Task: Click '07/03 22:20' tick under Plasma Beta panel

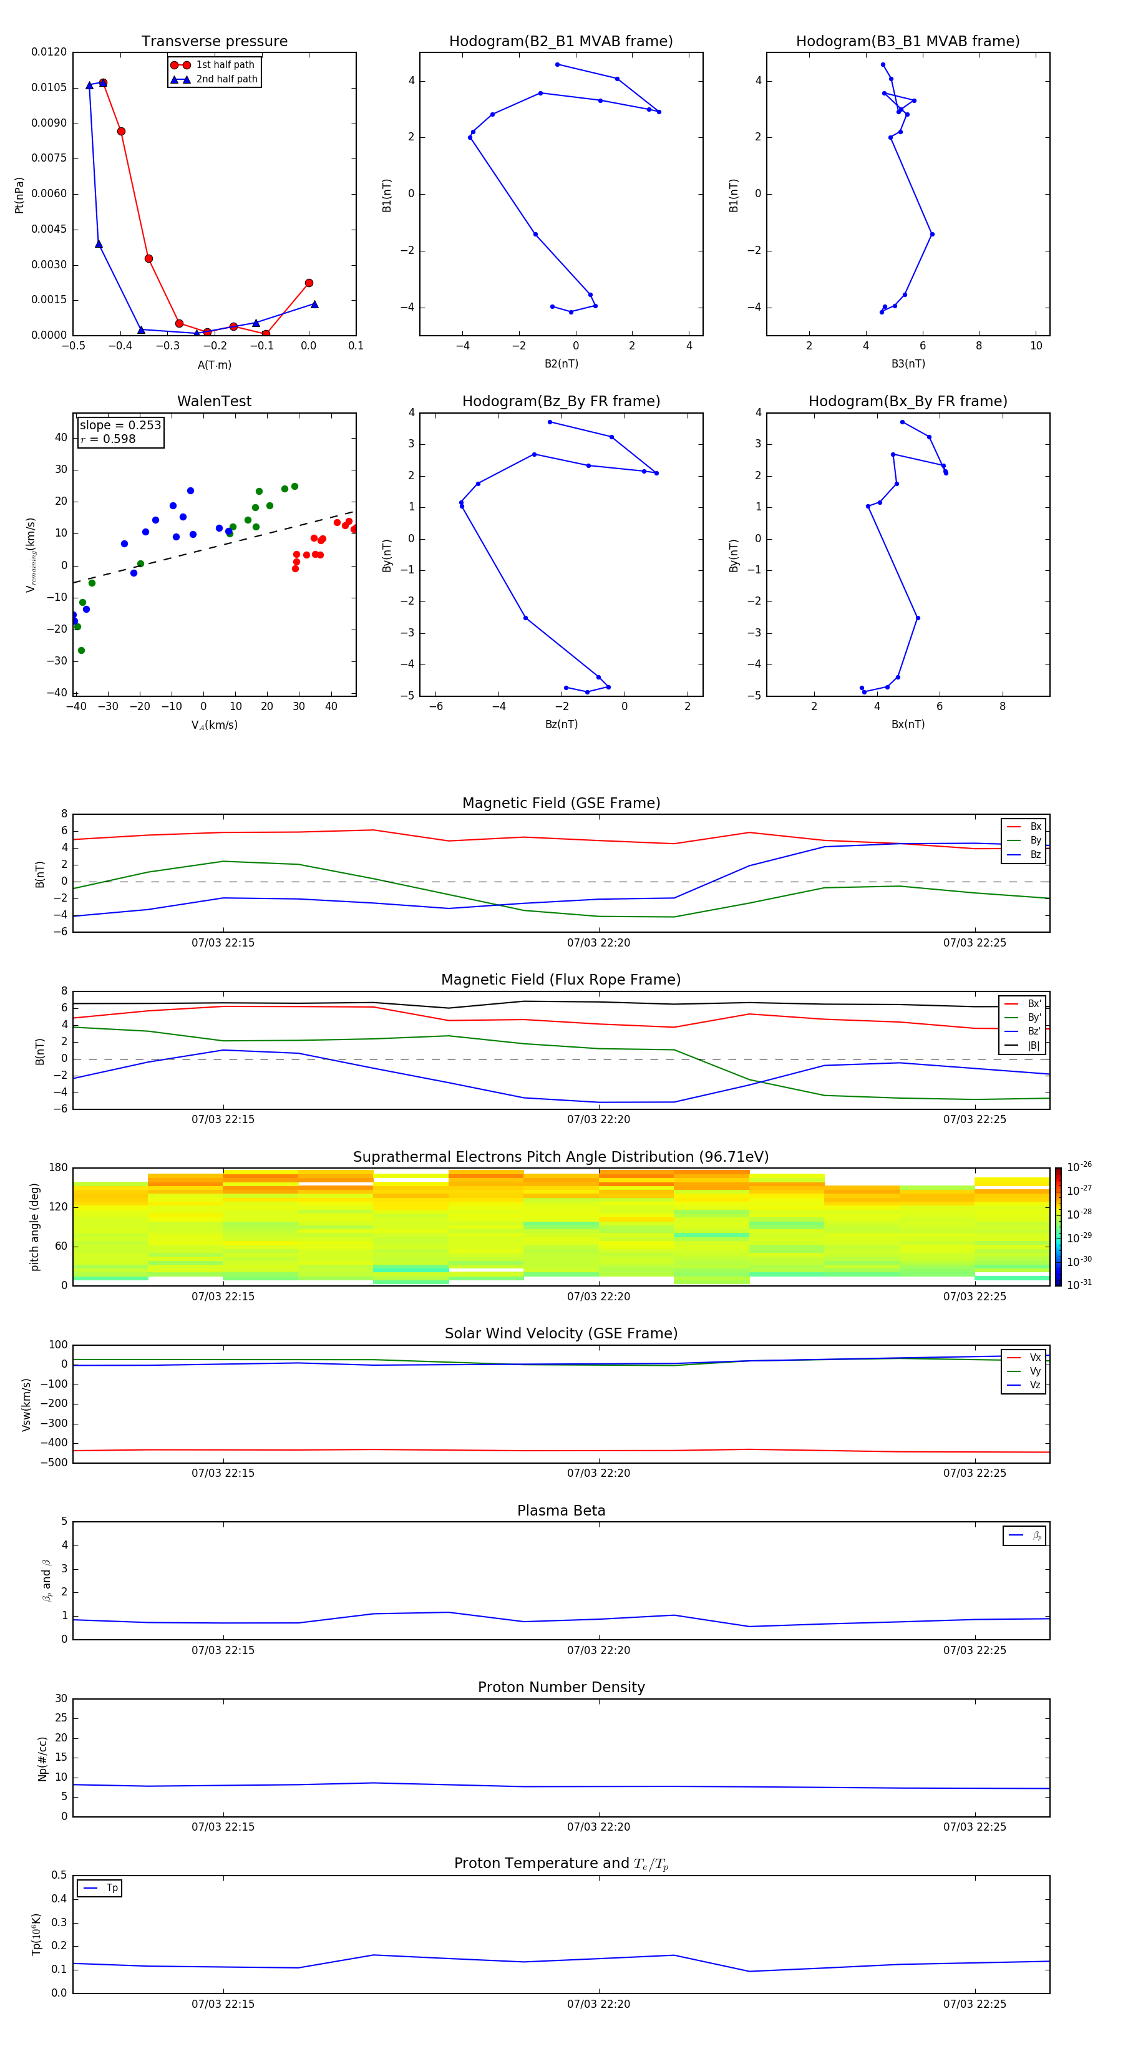Action: click(599, 1650)
